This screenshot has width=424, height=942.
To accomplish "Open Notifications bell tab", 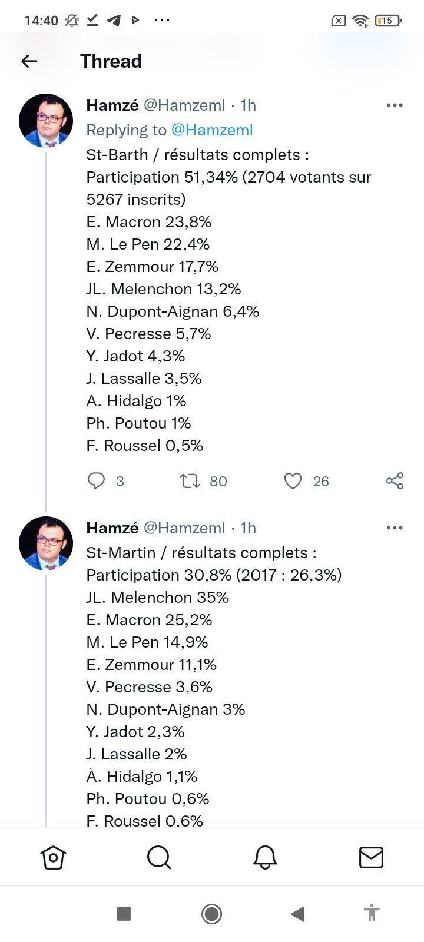I will pyautogui.click(x=265, y=857).
